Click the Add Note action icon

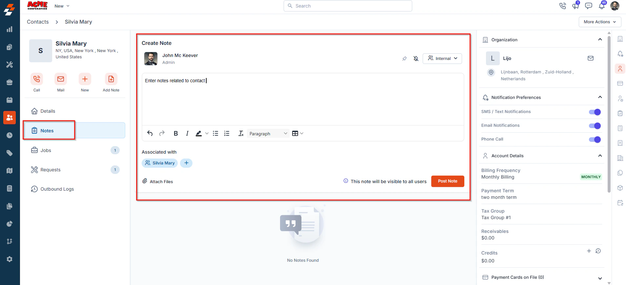pyautogui.click(x=111, y=79)
